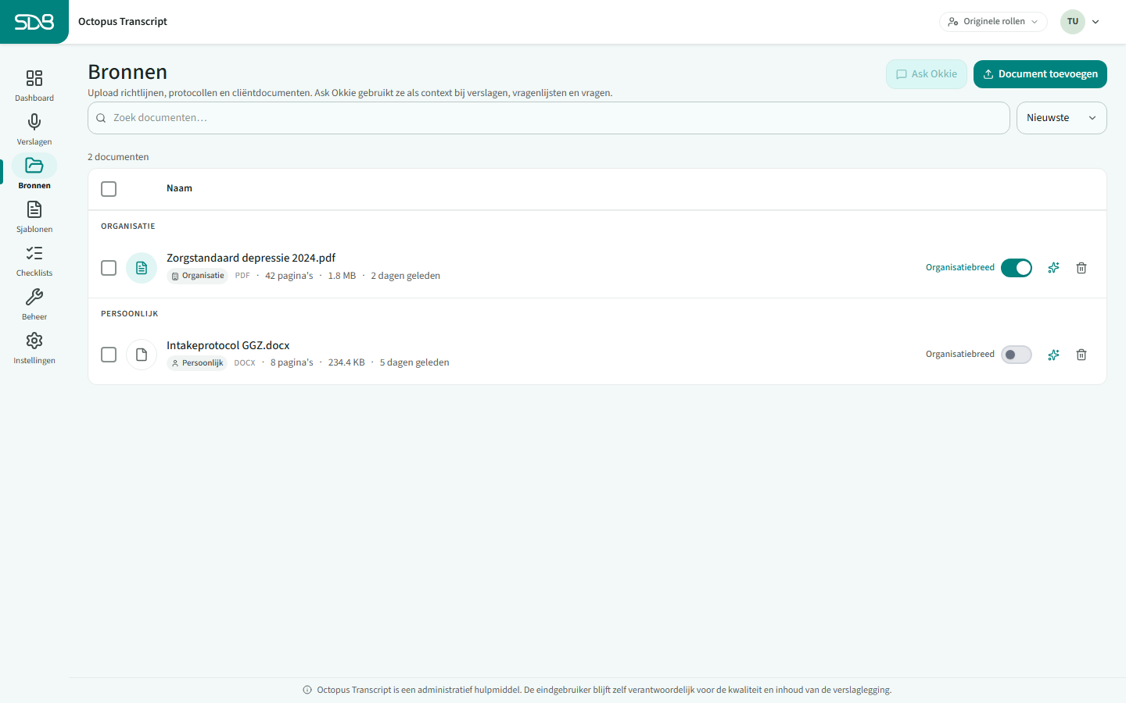Image resolution: width=1126 pixels, height=703 pixels.
Task: Click the Bronnen page heading
Action: 127,72
